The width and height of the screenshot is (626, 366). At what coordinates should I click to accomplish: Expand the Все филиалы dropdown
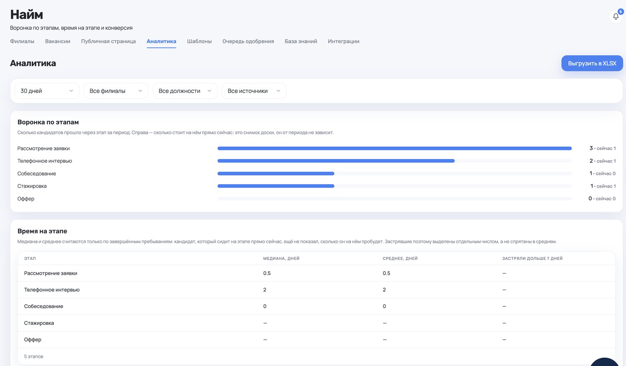(116, 91)
